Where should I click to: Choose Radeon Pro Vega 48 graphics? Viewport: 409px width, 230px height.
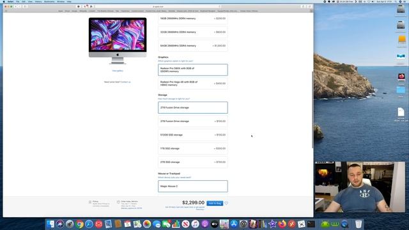tap(193, 84)
